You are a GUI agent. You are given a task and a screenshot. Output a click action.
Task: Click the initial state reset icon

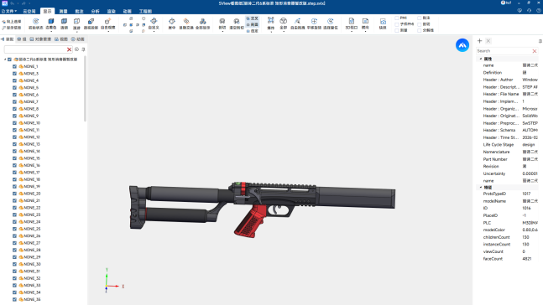pyautogui.click(x=35, y=22)
